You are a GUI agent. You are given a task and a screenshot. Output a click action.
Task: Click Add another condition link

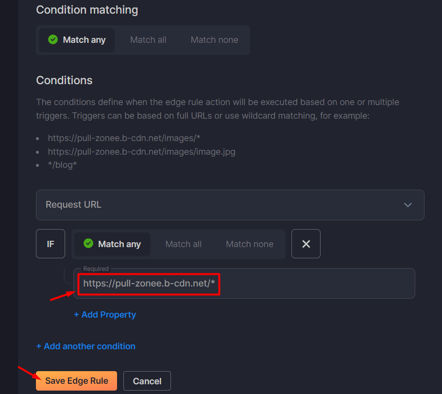tap(85, 346)
